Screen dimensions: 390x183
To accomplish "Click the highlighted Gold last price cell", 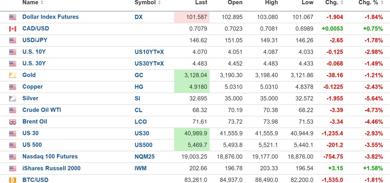I will pyautogui.click(x=192, y=75).
